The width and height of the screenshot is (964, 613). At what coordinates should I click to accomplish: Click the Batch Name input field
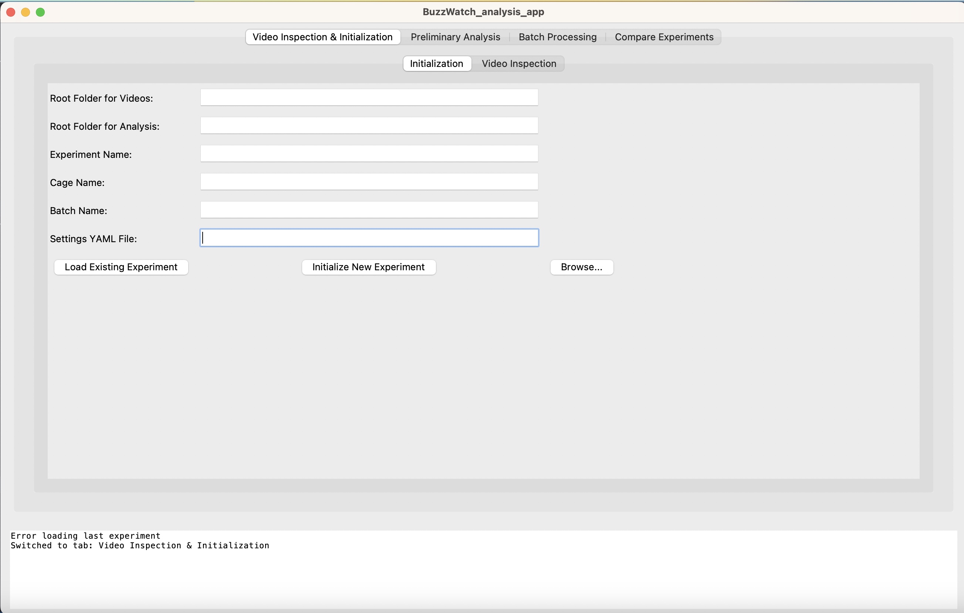[x=369, y=210]
